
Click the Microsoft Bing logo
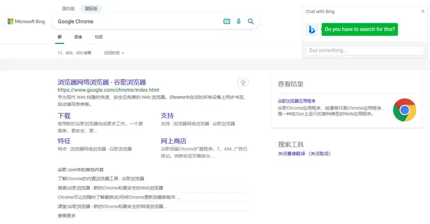[x=26, y=21]
